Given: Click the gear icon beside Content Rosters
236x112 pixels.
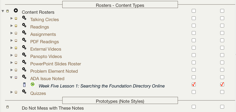Looking at the screenshot, I should click(x=16, y=11).
